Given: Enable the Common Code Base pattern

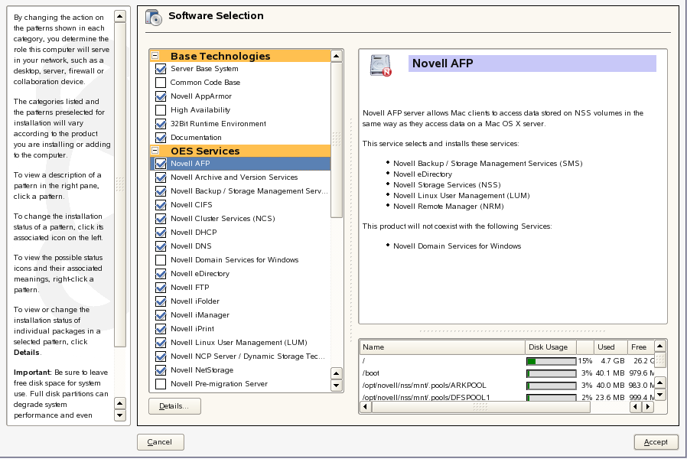Looking at the screenshot, I should [161, 83].
